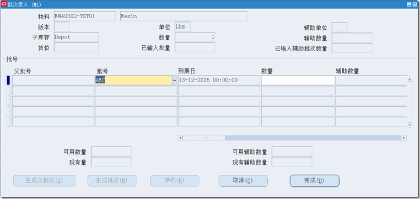Click the horizontal scrollbar thumb
This screenshot has width=420, height=199.
click(204, 138)
